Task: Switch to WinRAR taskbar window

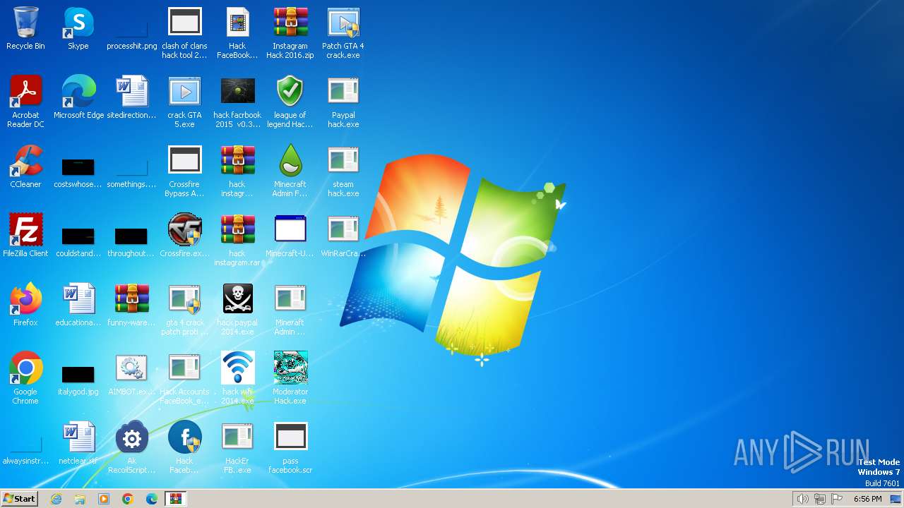Action: point(176,499)
